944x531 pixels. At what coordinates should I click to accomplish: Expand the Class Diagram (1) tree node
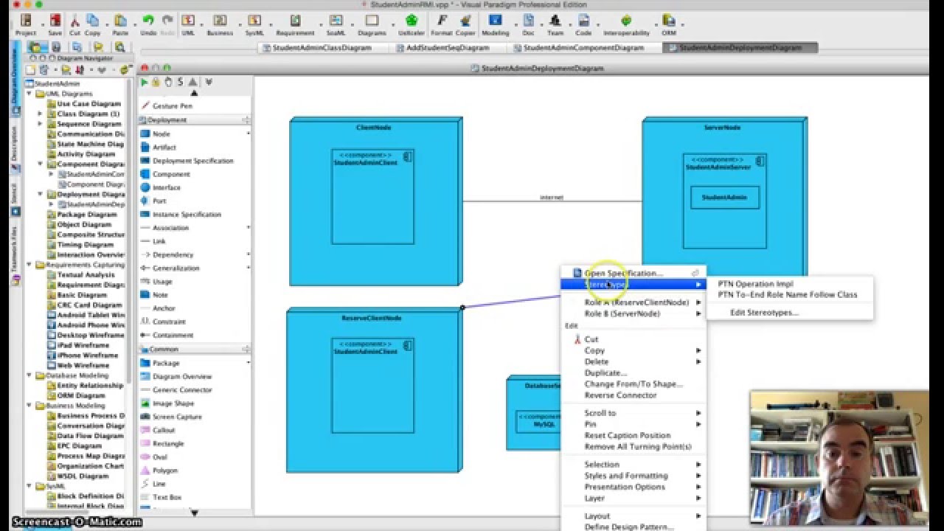40,114
